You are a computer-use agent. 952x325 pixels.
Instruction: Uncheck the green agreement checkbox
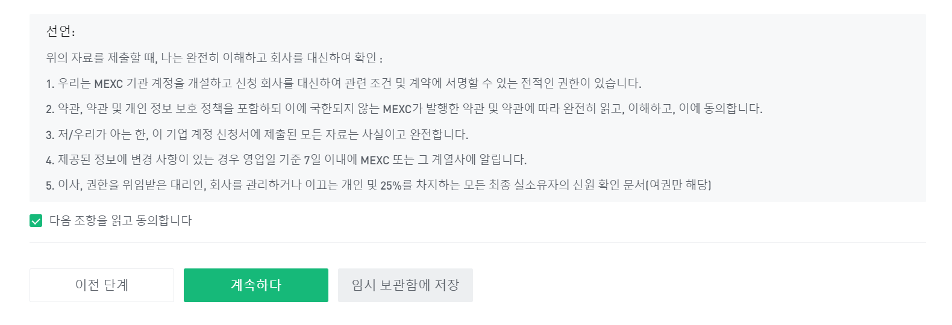[36, 221]
